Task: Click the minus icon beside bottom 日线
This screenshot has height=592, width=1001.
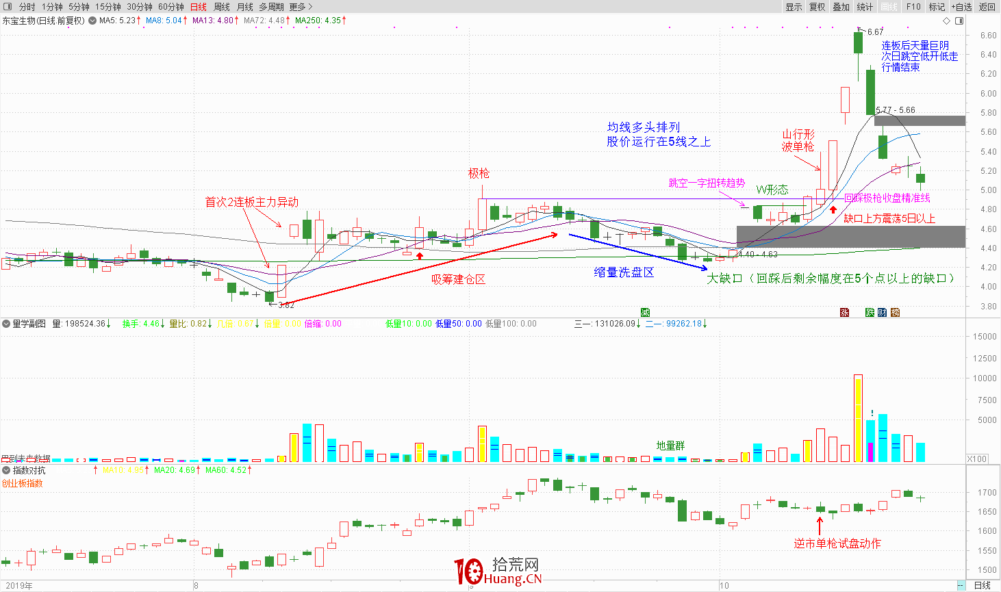Action: pyautogui.click(x=962, y=586)
